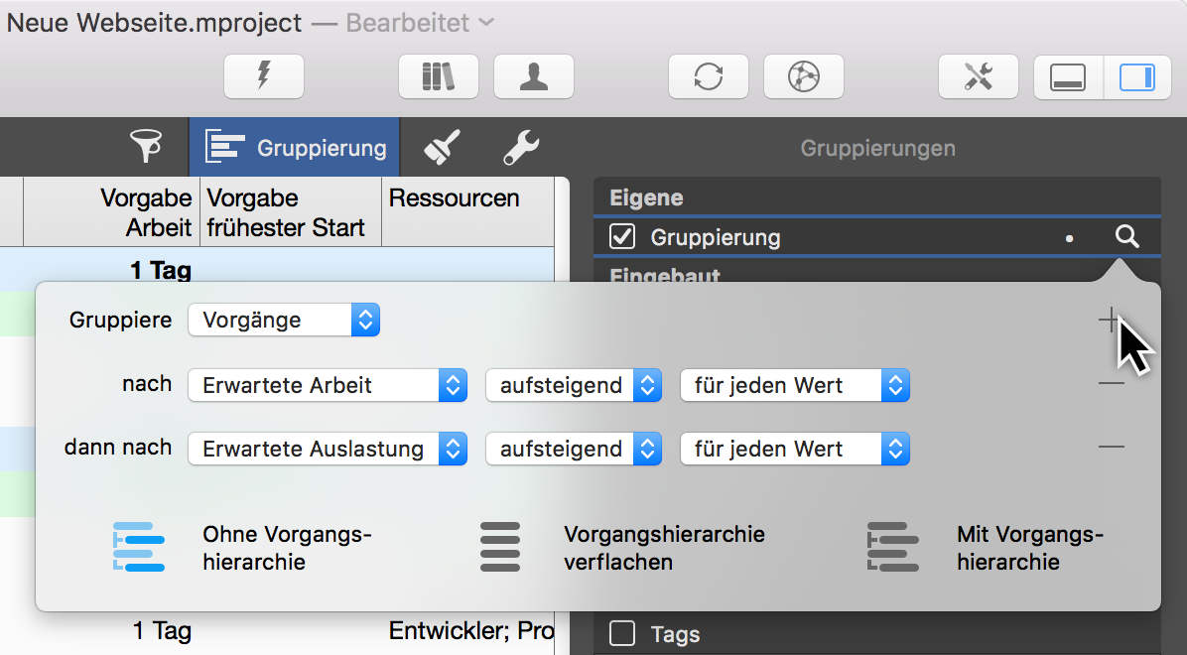Toggle the bottom pane view button

coord(1068,76)
